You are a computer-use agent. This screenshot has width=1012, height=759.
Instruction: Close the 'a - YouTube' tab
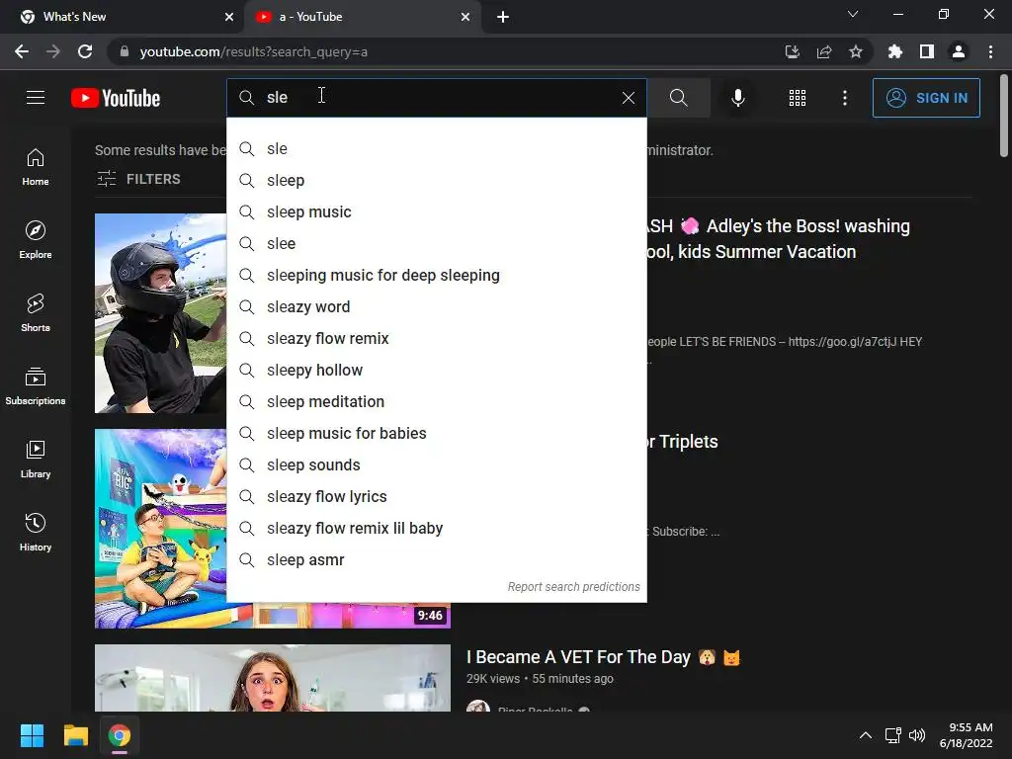(x=465, y=17)
